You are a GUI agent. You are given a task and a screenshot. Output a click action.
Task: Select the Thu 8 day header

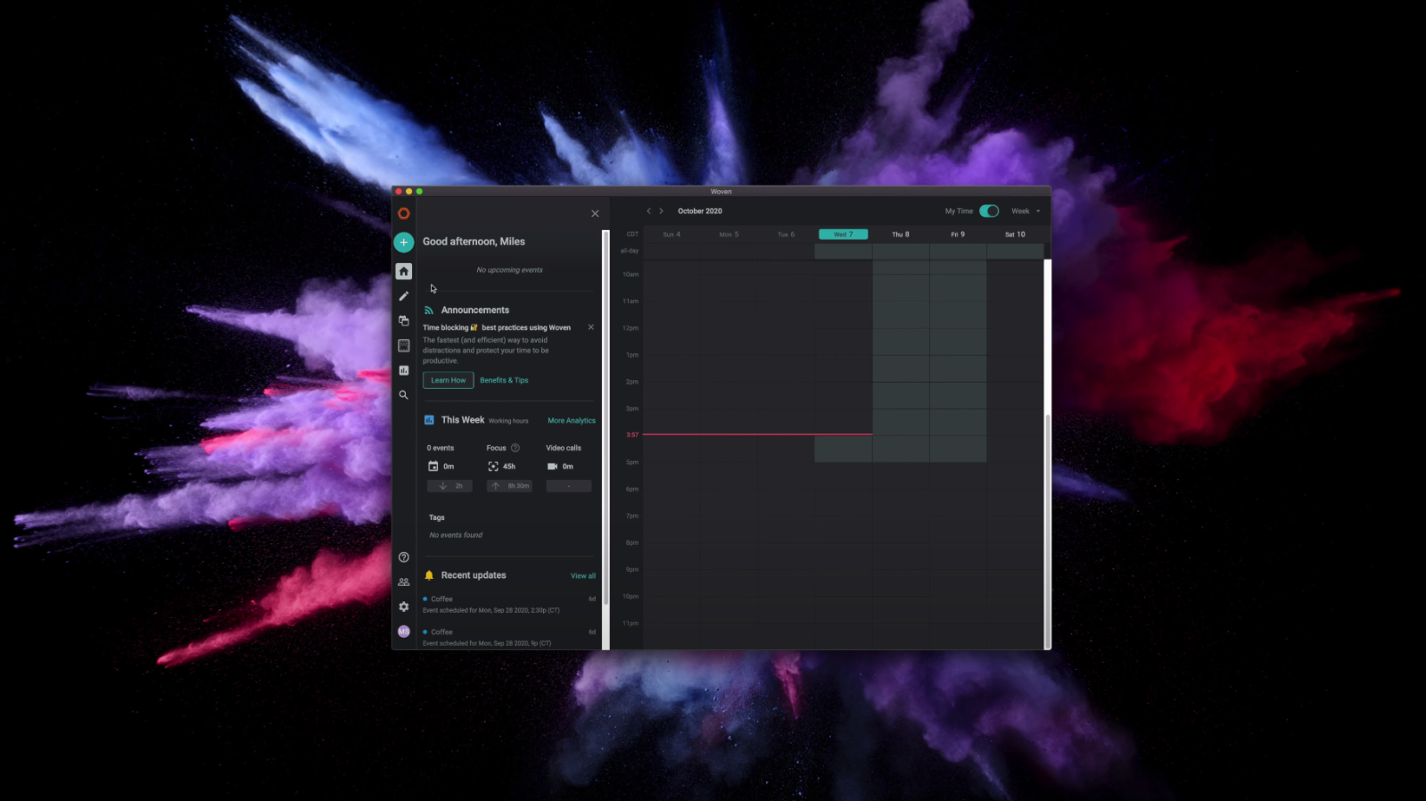[x=900, y=235]
